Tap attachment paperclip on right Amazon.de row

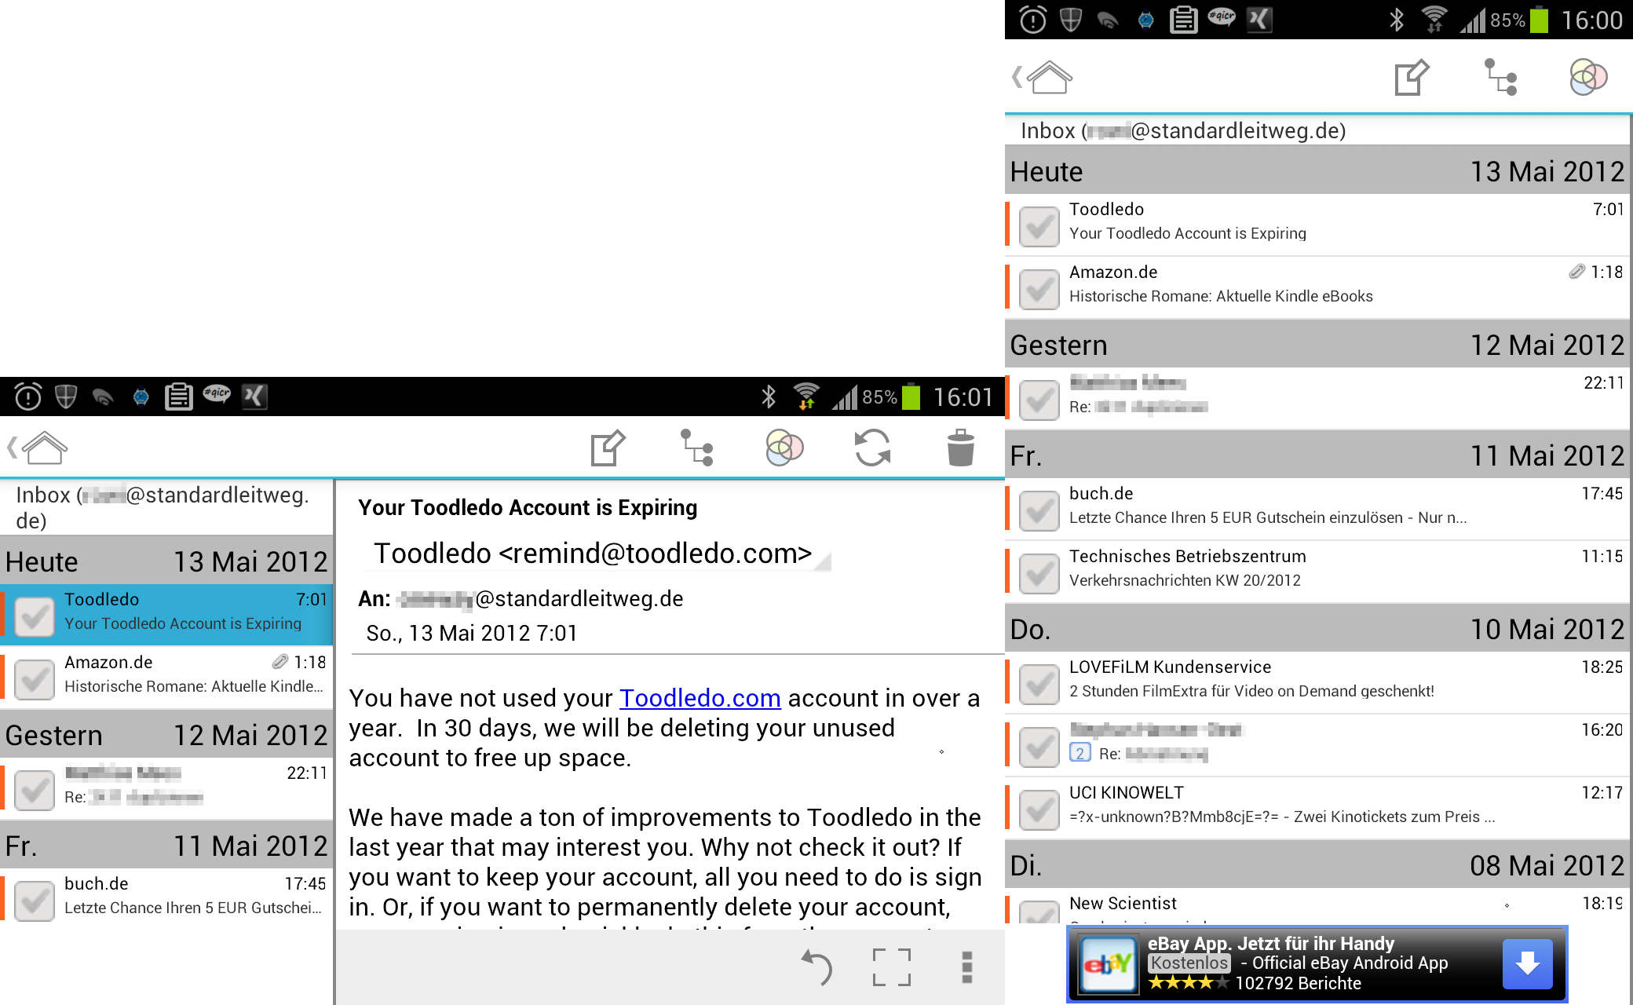pos(1577,272)
